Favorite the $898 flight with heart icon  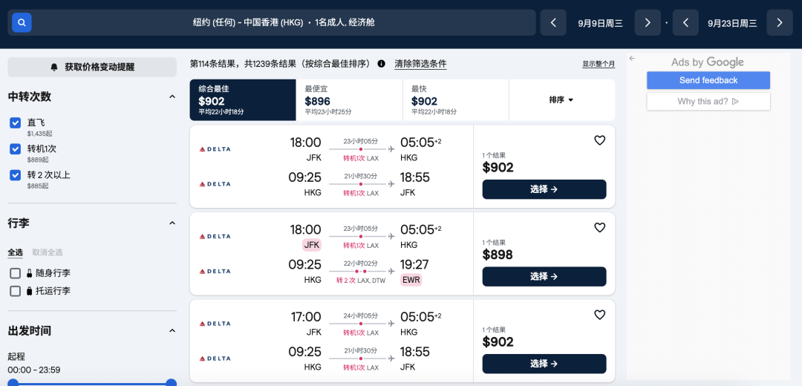tap(599, 228)
